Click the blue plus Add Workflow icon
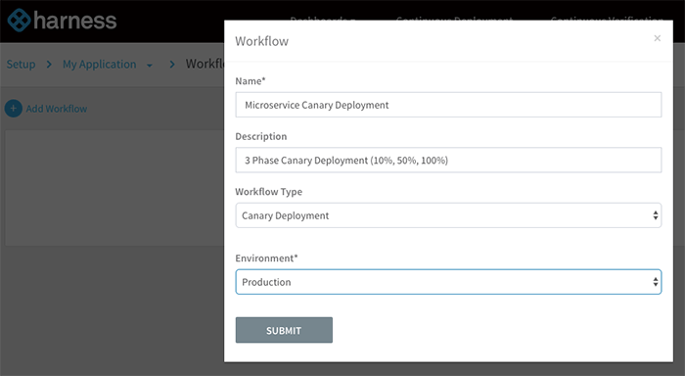Screen dimensions: 685x376 pos(13,109)
